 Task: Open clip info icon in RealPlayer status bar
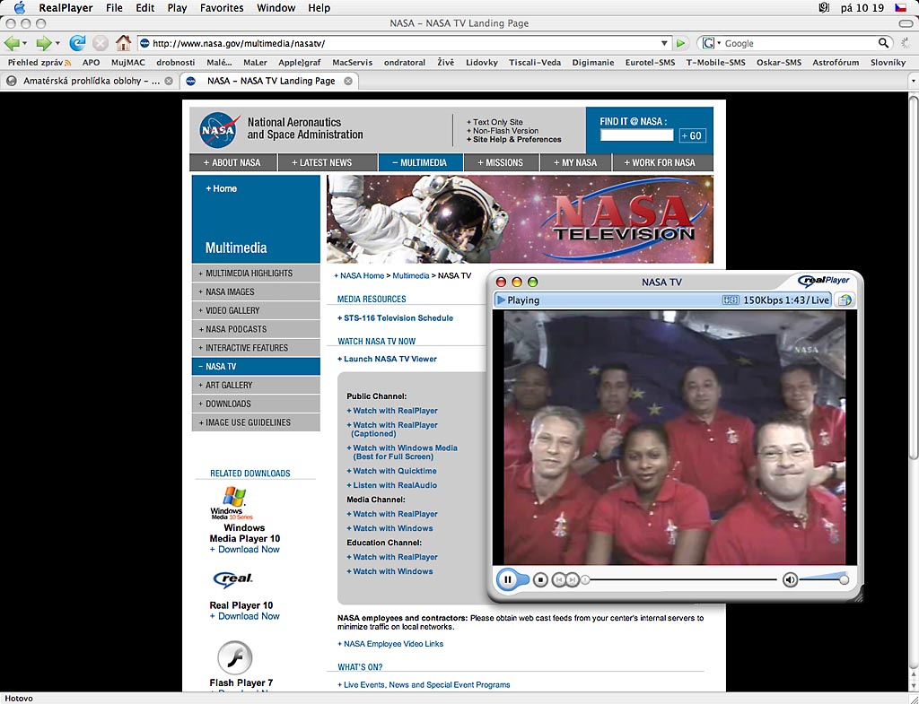tap(845, 300)
